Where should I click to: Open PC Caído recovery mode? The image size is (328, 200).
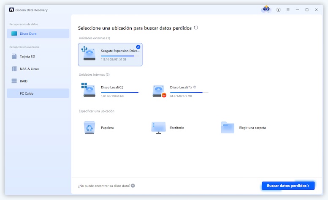click(x=38, y=93)
